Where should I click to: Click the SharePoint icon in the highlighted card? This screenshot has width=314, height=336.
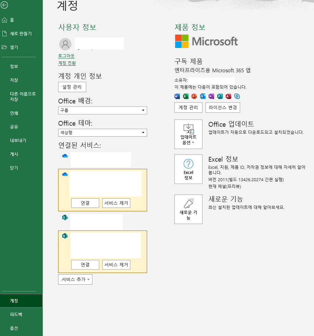[x=65, y=236]
